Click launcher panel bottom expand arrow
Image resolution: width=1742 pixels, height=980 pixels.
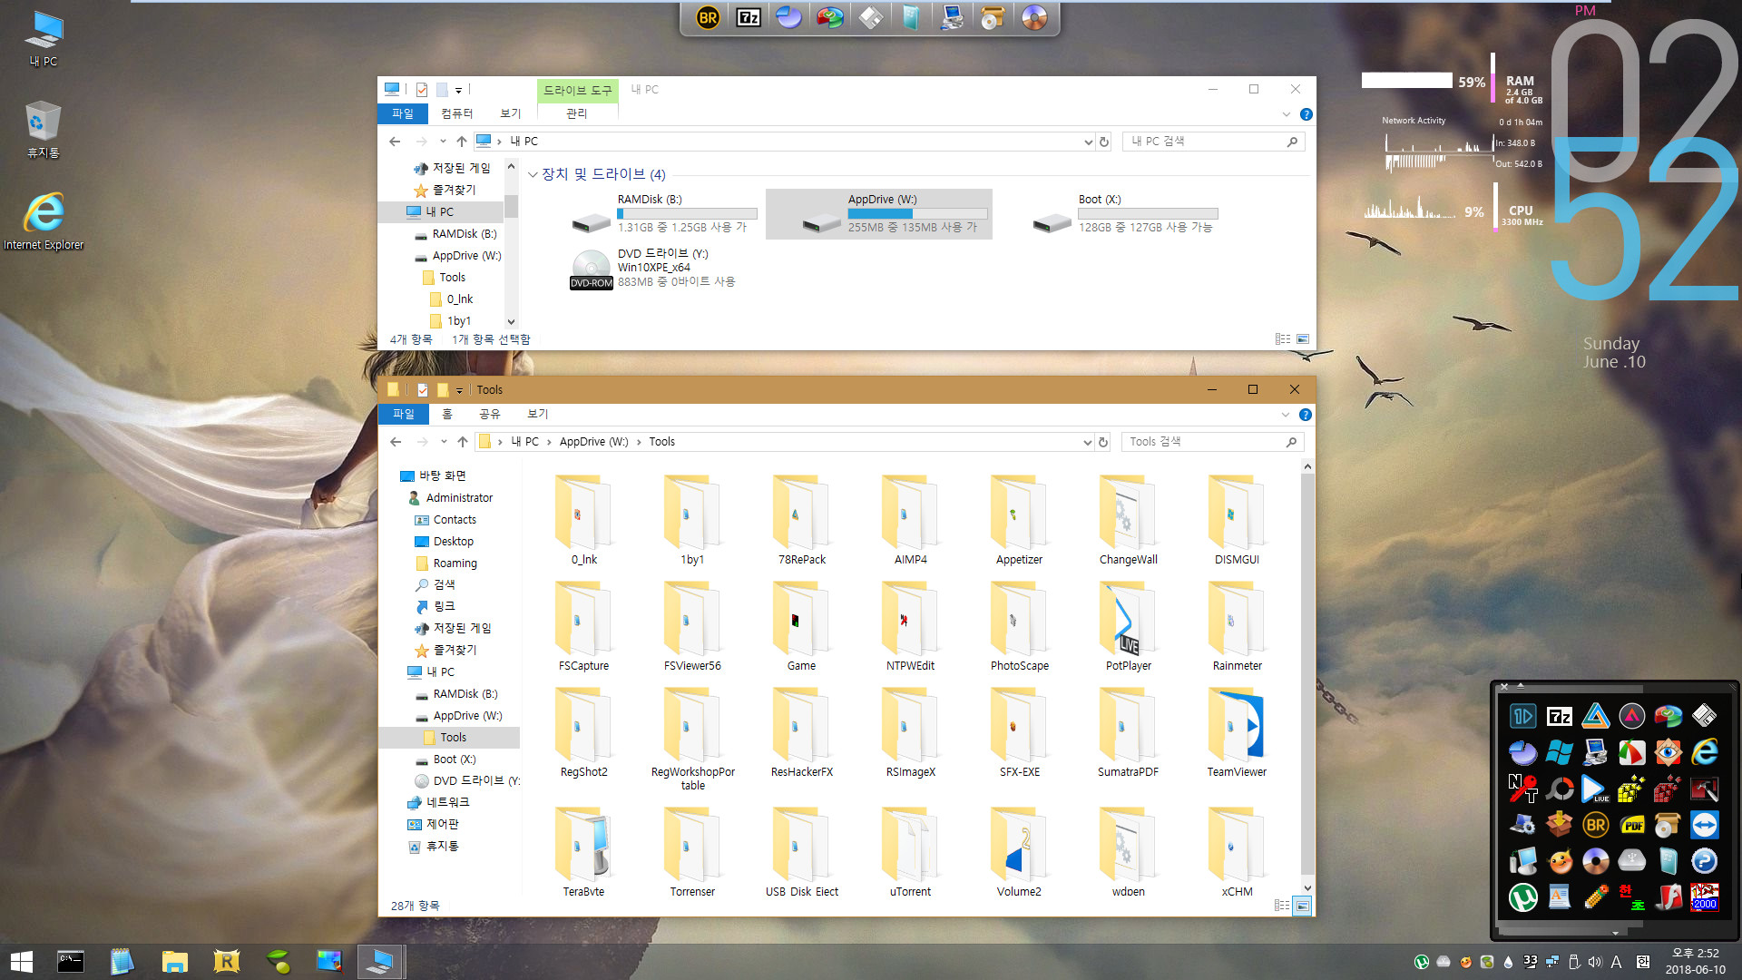point(1615,932)
